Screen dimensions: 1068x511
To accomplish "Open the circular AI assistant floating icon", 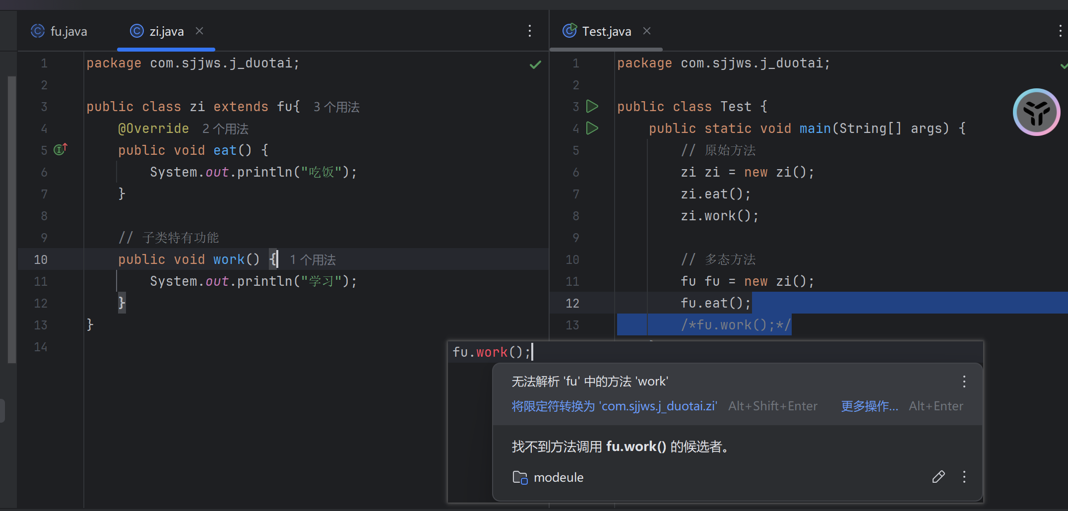I will pyautogui.click(x=1036, y=112).
